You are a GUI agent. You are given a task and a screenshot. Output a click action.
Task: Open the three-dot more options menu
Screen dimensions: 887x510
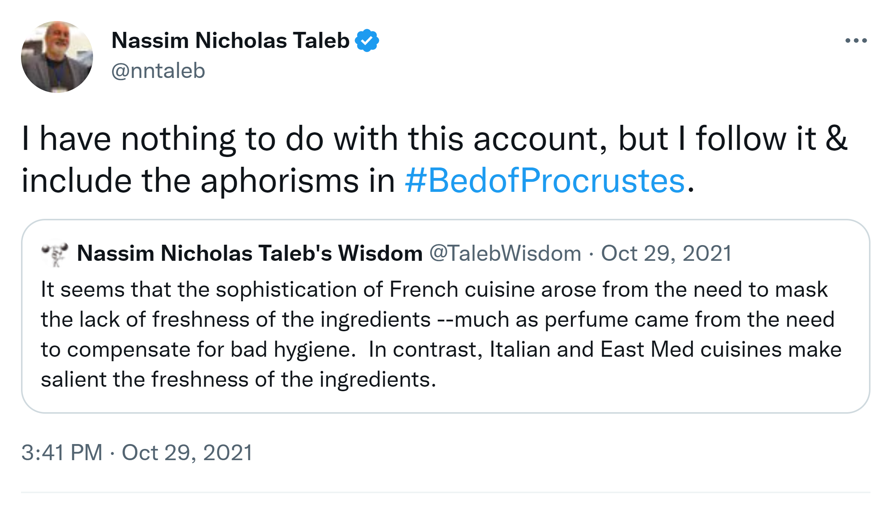(856, 40)
